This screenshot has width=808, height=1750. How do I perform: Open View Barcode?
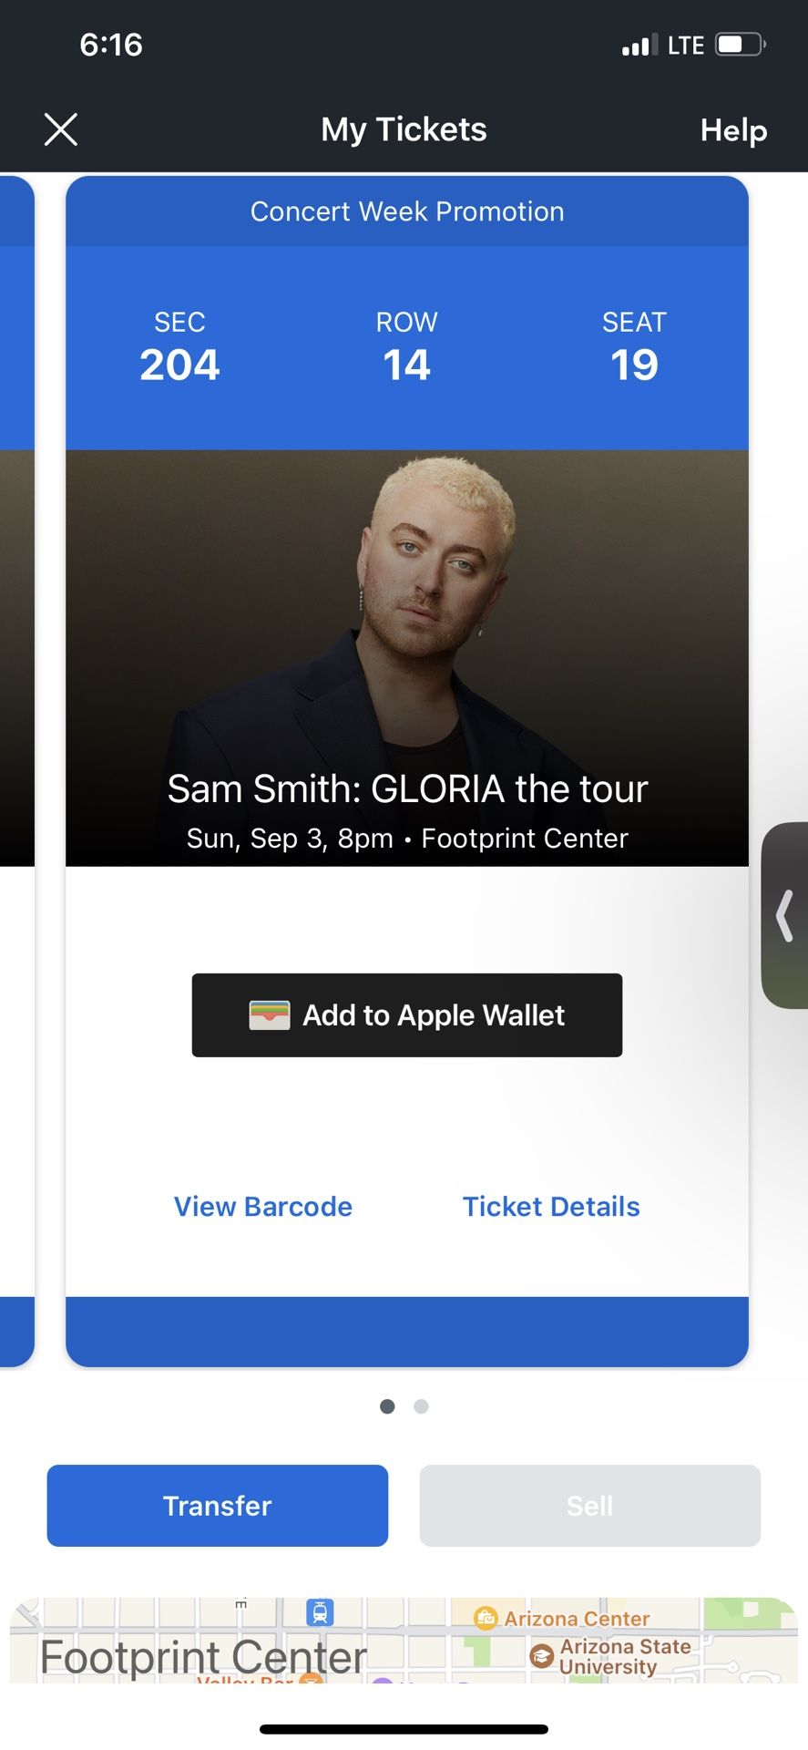click(x=263, y=1206)
